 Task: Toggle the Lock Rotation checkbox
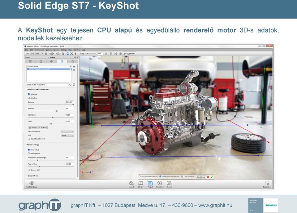point(182,176)
